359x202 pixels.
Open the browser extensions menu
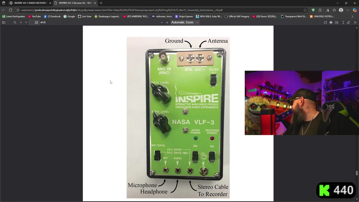pyautogui.click(x=320, y=10)
